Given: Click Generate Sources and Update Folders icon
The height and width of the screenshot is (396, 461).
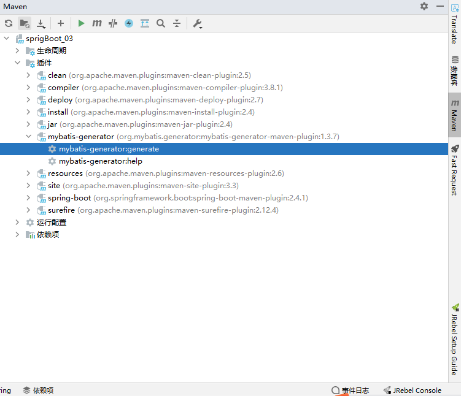Looking at the screenshot, I should point(25,23).
